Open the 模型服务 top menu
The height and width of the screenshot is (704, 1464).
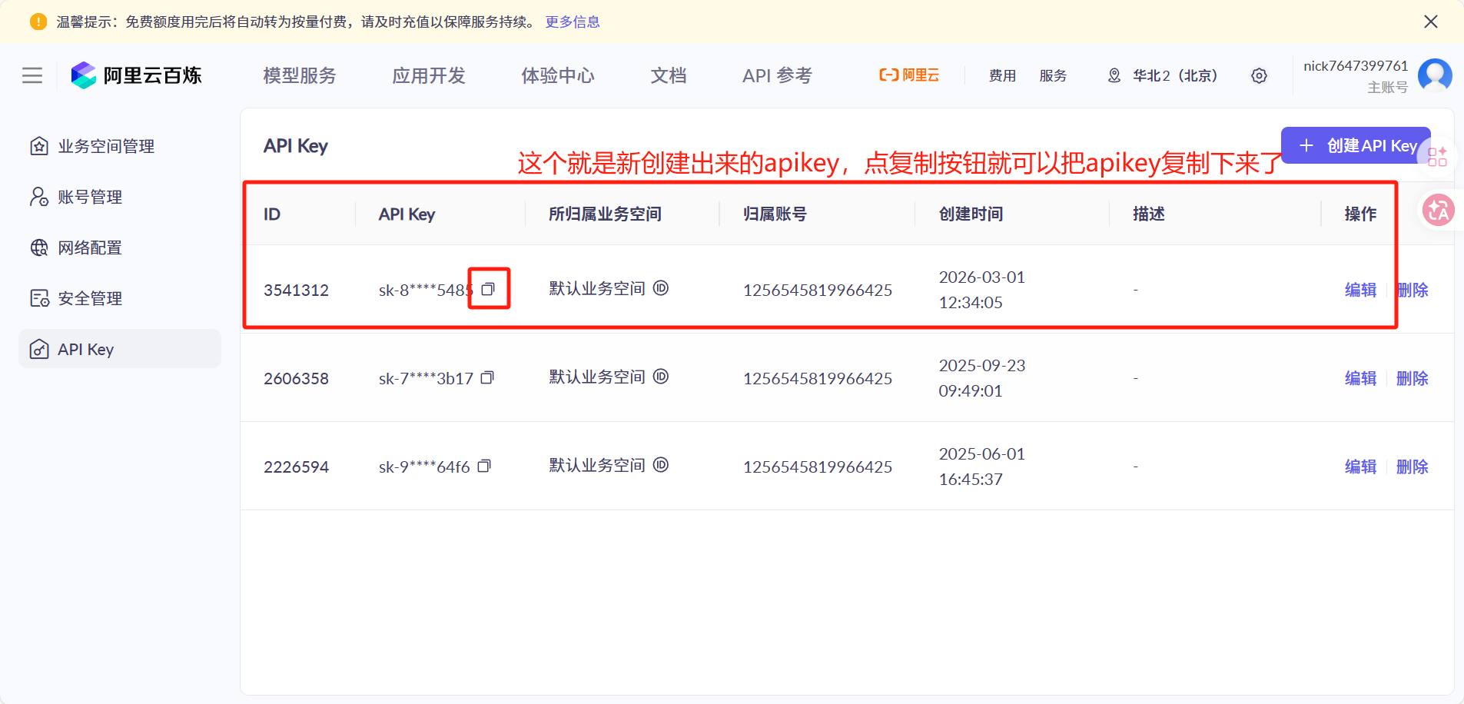click(x=300, y=75)
